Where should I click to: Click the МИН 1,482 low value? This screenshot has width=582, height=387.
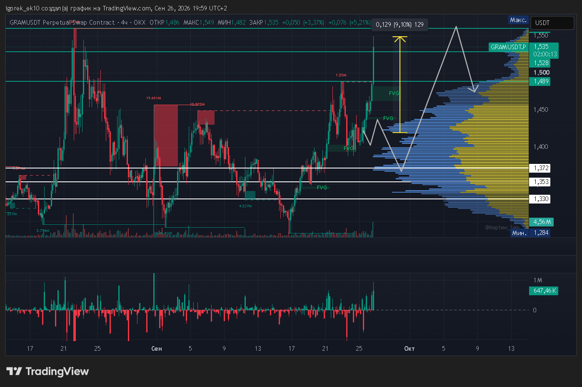[232, 23]
